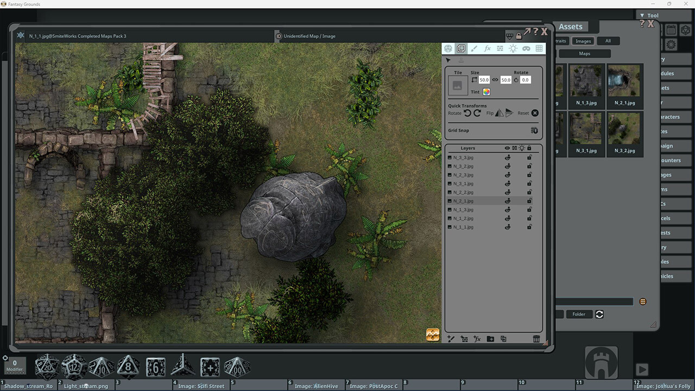Screen dimensions: 695x391
Task: Toggle the lock on the N_1_1.jpg layer
Action: (x=529, y=226)
